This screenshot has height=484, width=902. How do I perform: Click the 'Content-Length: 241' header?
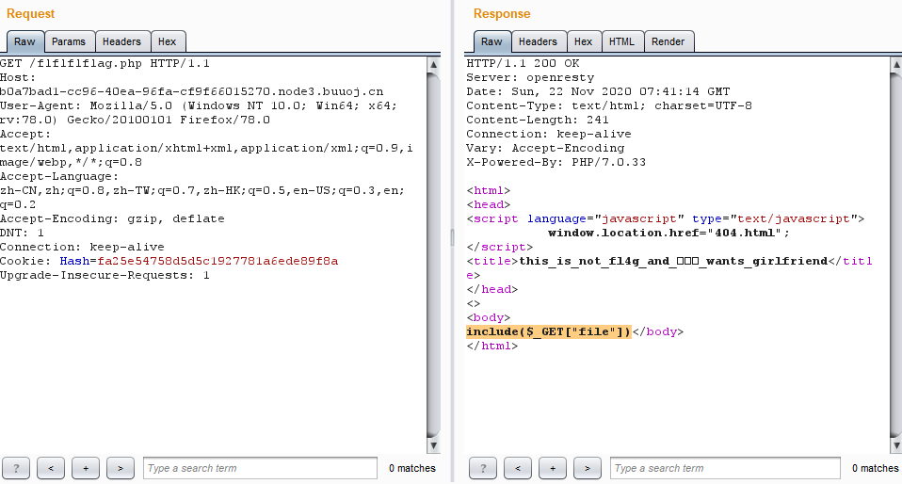pyautogui.click(x=538, y=120)
